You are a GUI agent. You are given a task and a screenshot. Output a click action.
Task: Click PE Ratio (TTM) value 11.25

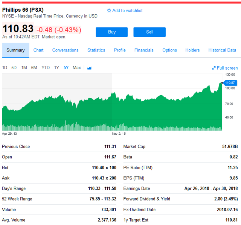233,168
